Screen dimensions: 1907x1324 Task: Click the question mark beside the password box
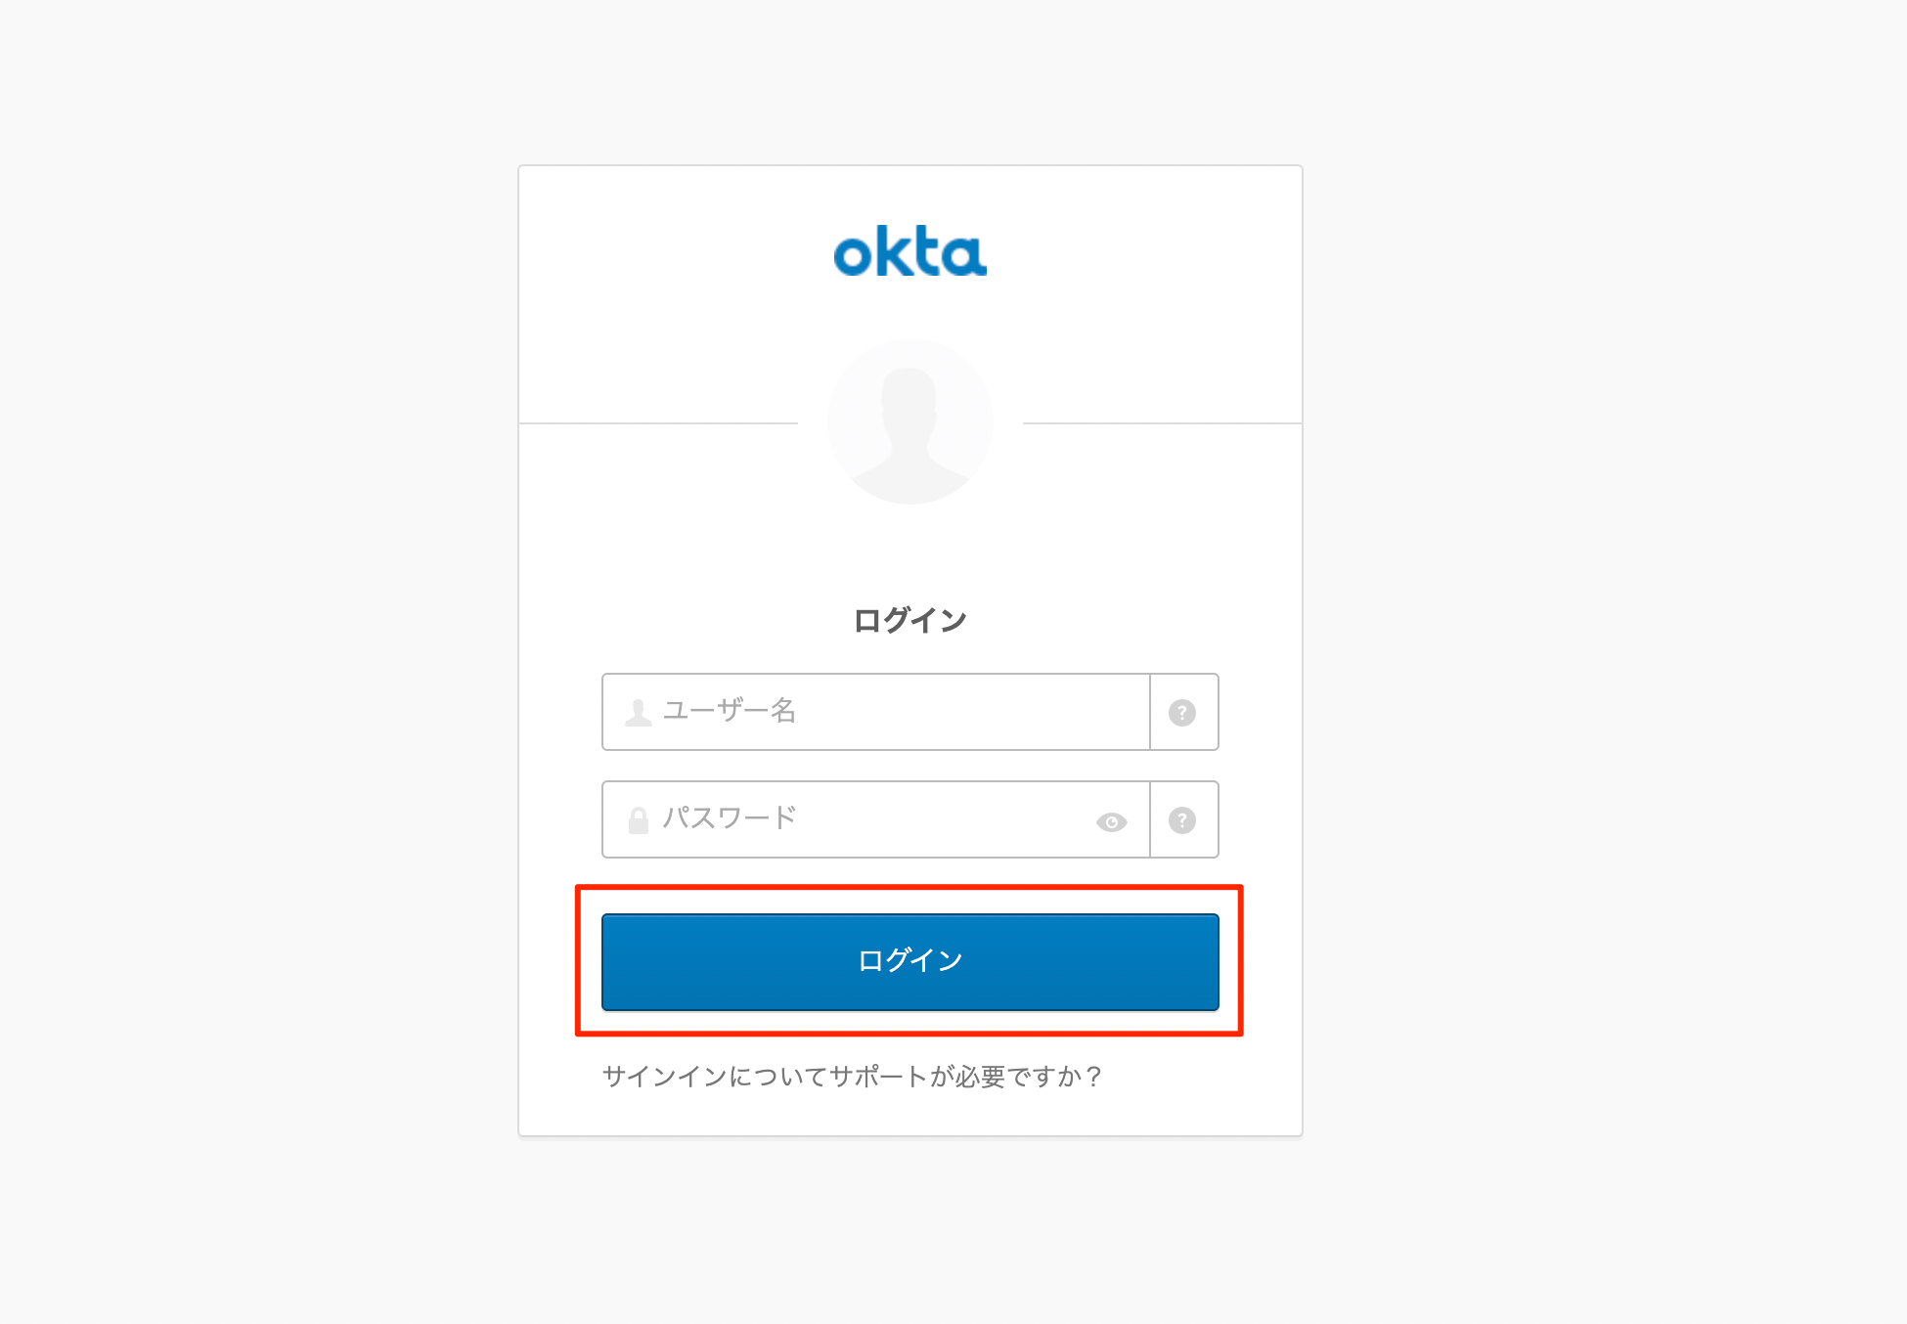point(1182,819)
